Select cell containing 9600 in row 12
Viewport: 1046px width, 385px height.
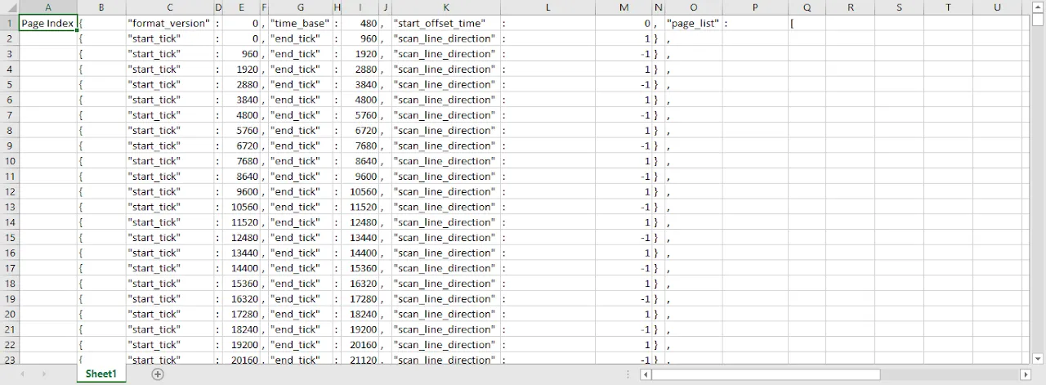tap(241, 191)
